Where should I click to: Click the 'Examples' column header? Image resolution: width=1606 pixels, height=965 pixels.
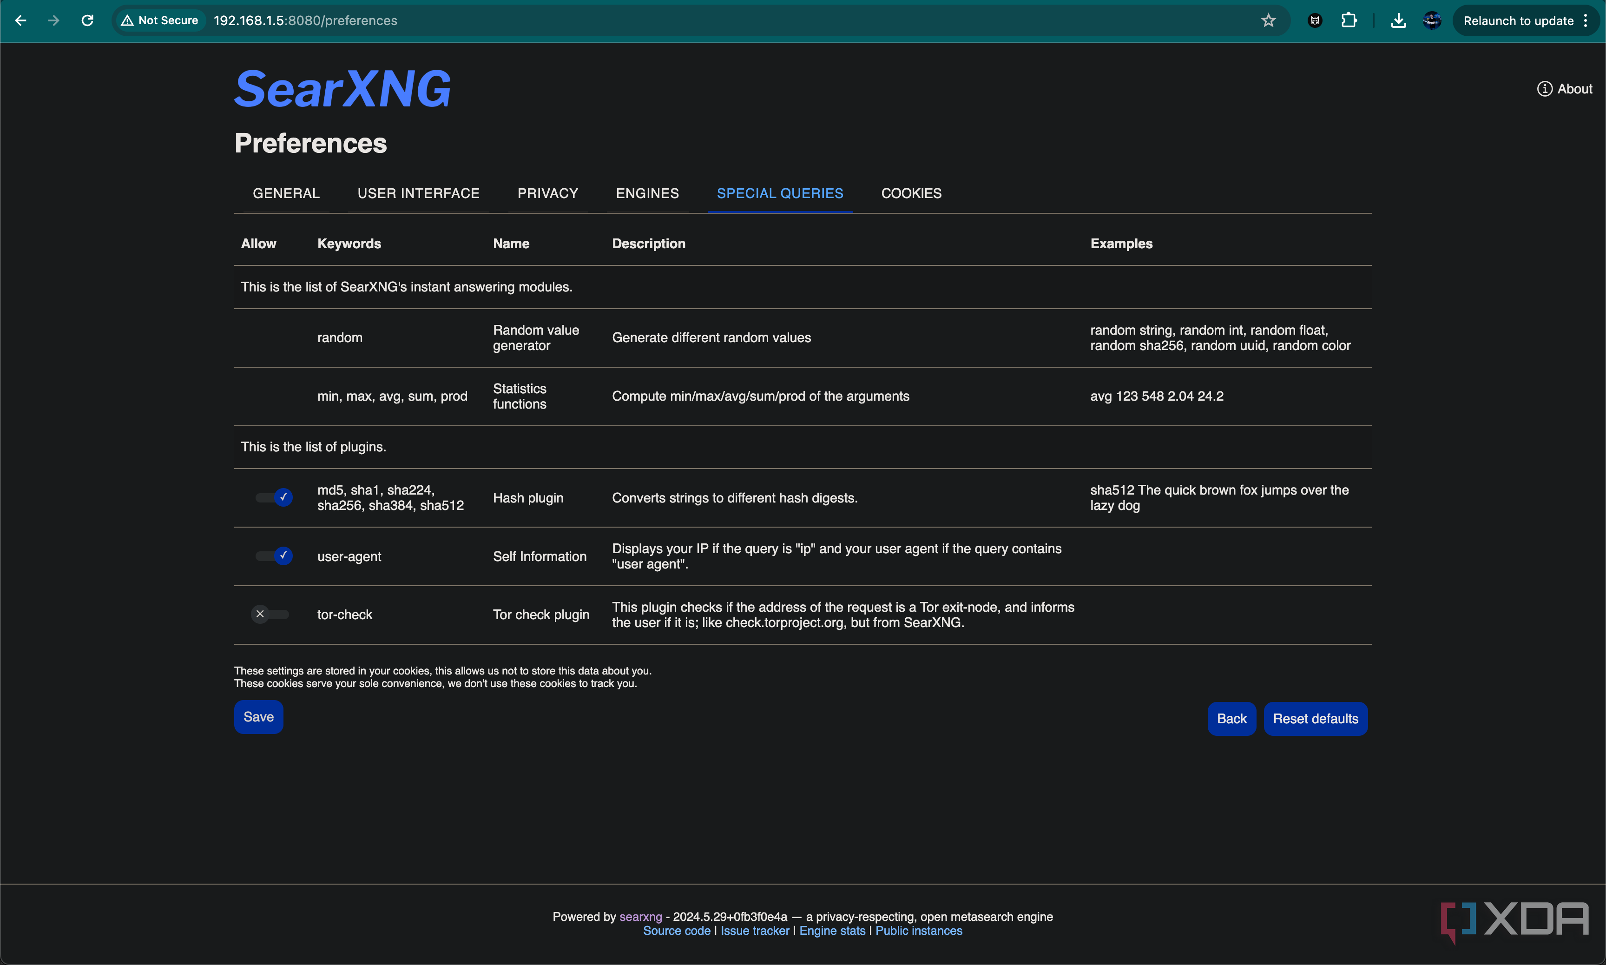[1121, 243]
